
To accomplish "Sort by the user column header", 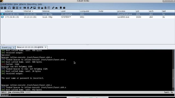I will click(x=70, y=11).
